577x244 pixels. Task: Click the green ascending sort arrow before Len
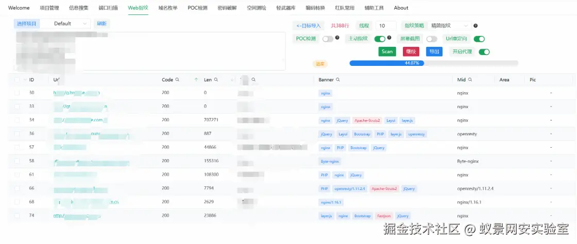[196, 80]
